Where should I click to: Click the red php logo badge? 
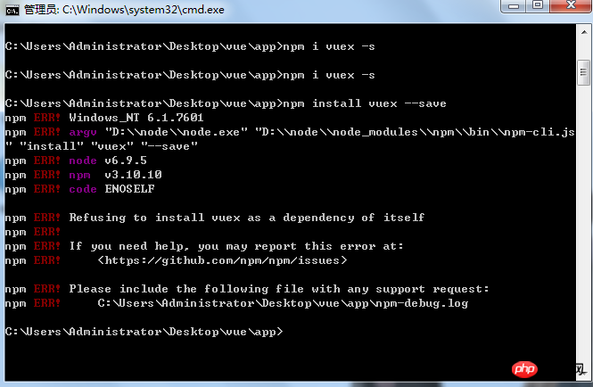524,368
